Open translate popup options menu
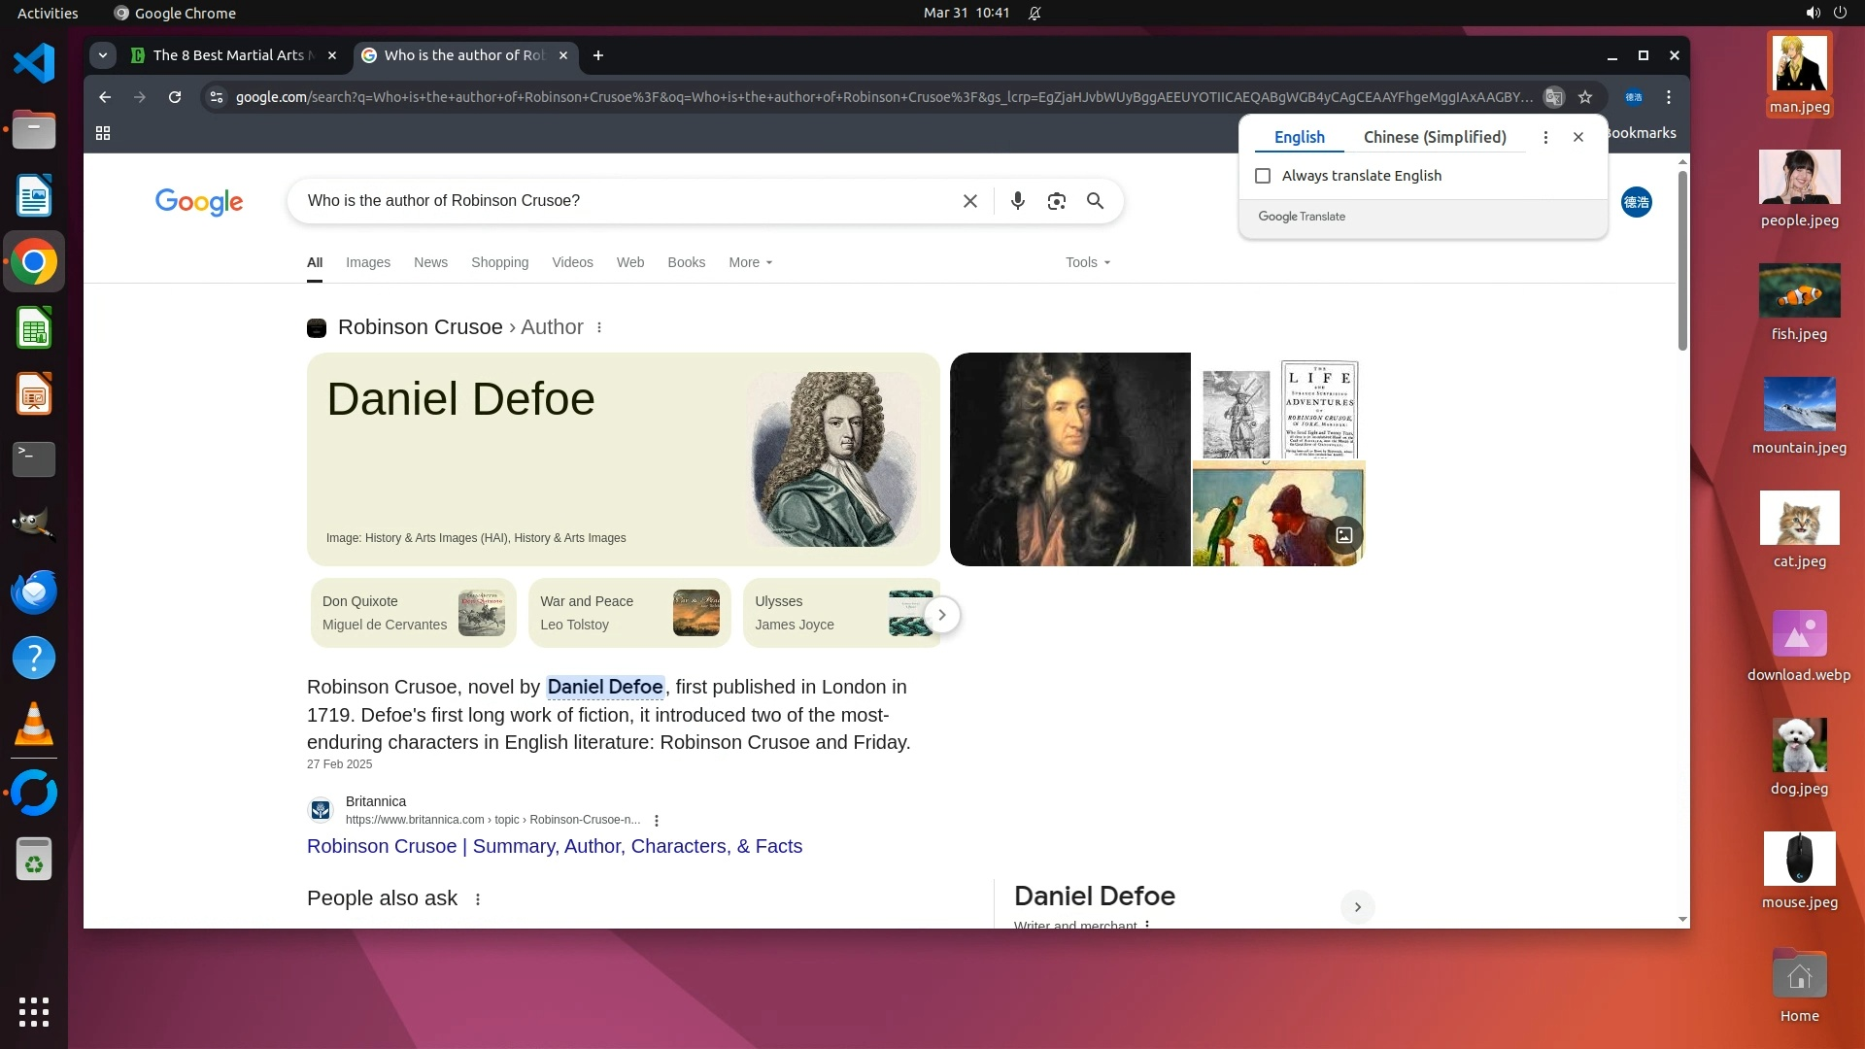The image size is (1865, 1049). [x=1545, y=137]
